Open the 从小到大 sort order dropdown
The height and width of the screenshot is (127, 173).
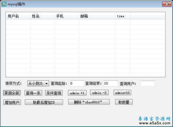(38, 83)
